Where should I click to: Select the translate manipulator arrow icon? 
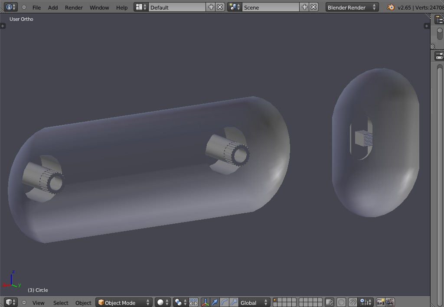tap(214, 302)
